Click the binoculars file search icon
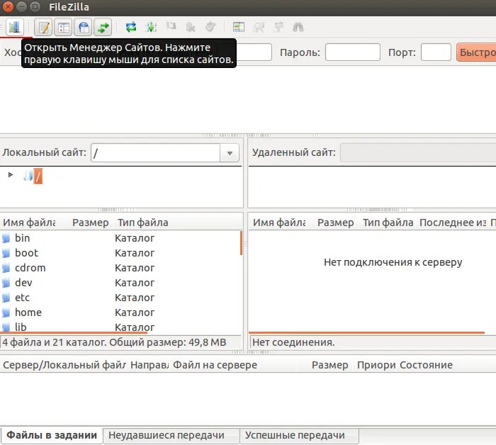 (298, 27)
